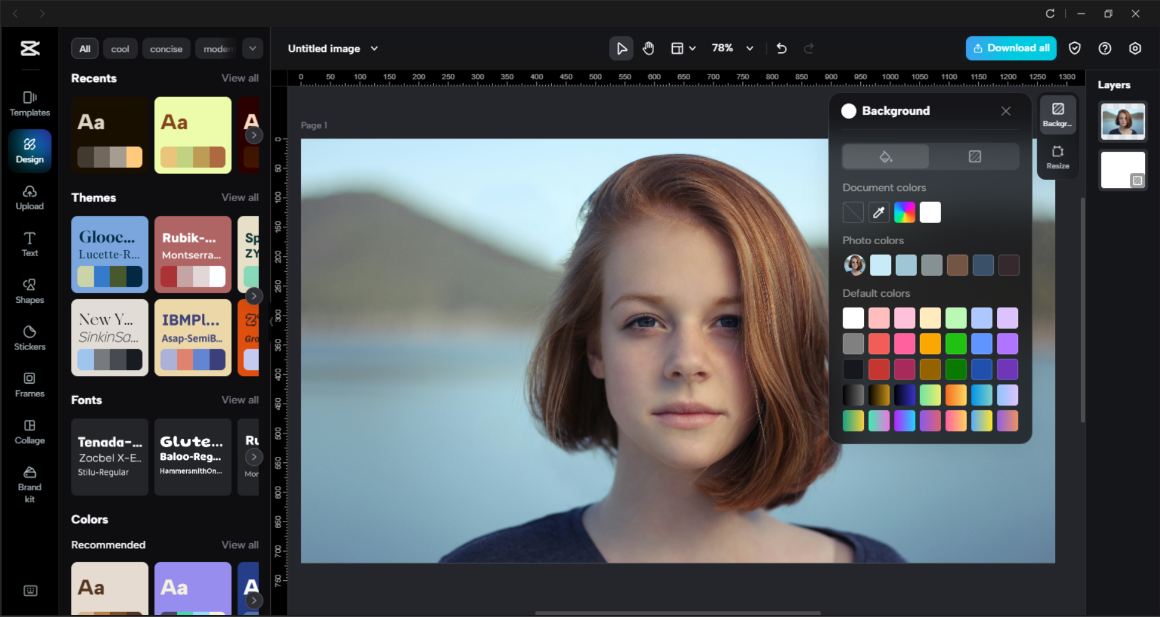Select the Frames tool
Viewport: 1160px width, 617px height.
tap(29, 385)
